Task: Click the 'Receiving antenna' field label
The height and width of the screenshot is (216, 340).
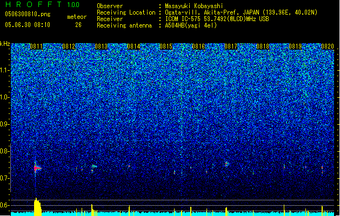Action: tap(124, 25)
